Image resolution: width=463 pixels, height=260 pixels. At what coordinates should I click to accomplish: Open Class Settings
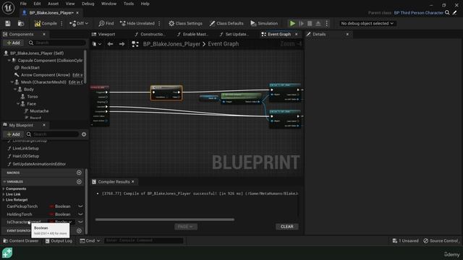[185, 23]
